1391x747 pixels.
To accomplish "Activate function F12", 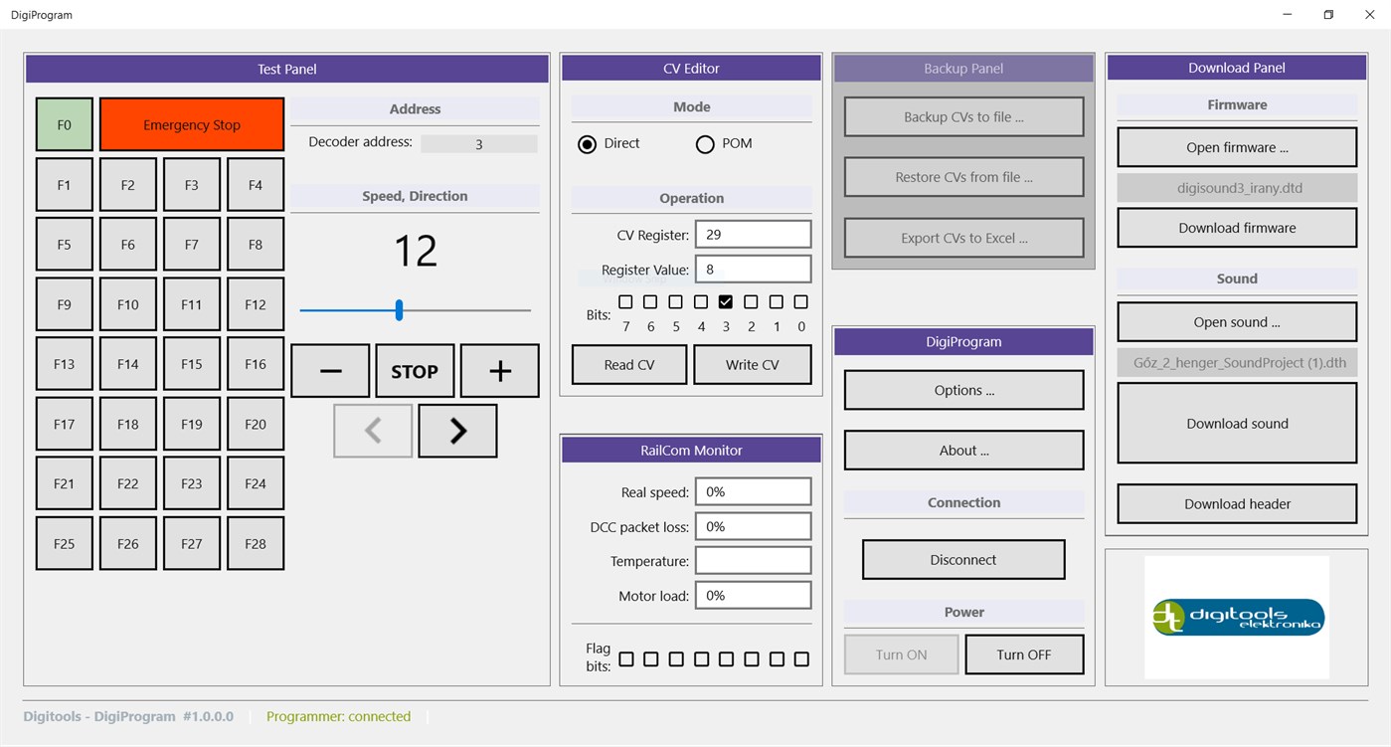I will click(255, 303).
